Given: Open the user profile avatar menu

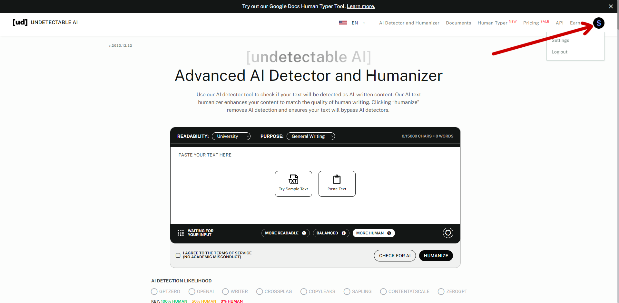Looking at the screenshot, I should pyautogui.click(x=599, y=23).
